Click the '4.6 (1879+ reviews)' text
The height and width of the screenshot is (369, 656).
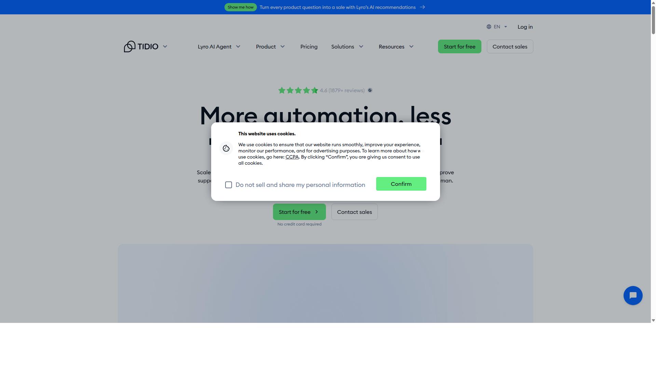click(342, 91)
